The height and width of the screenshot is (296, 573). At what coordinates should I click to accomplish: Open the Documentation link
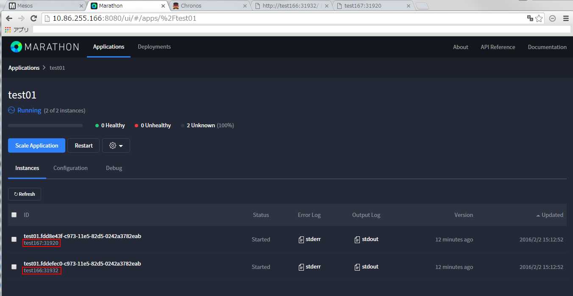(547, 47)
